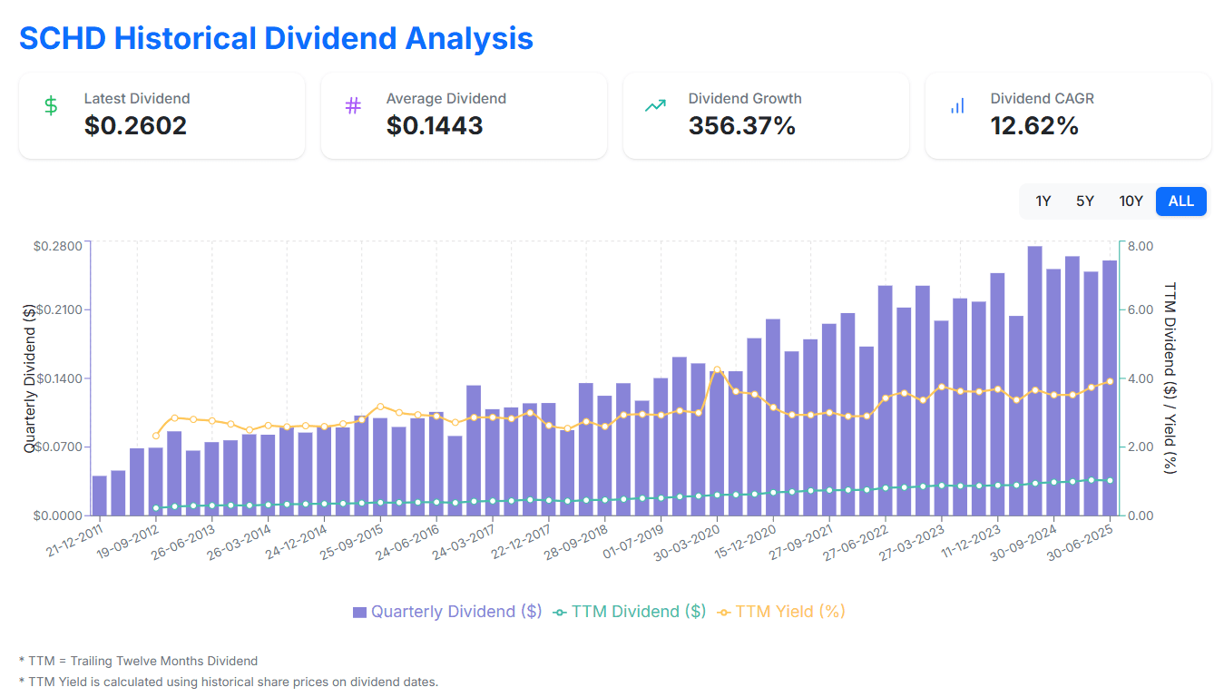Click the purple hashtag icon on Average Dividend card
The width and height of the screenshot is (1224, 697).
click(351, 106)
